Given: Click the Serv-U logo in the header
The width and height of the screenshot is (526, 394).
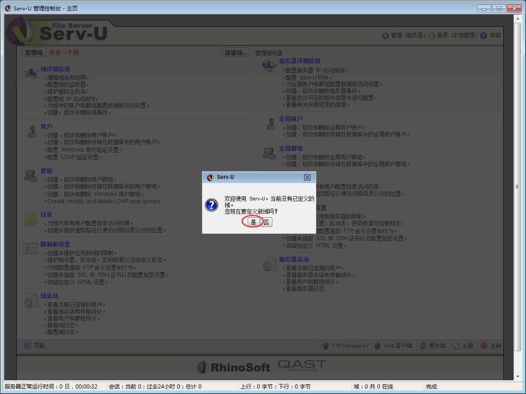Looking at the screenshot, I should tap(58, 31).
